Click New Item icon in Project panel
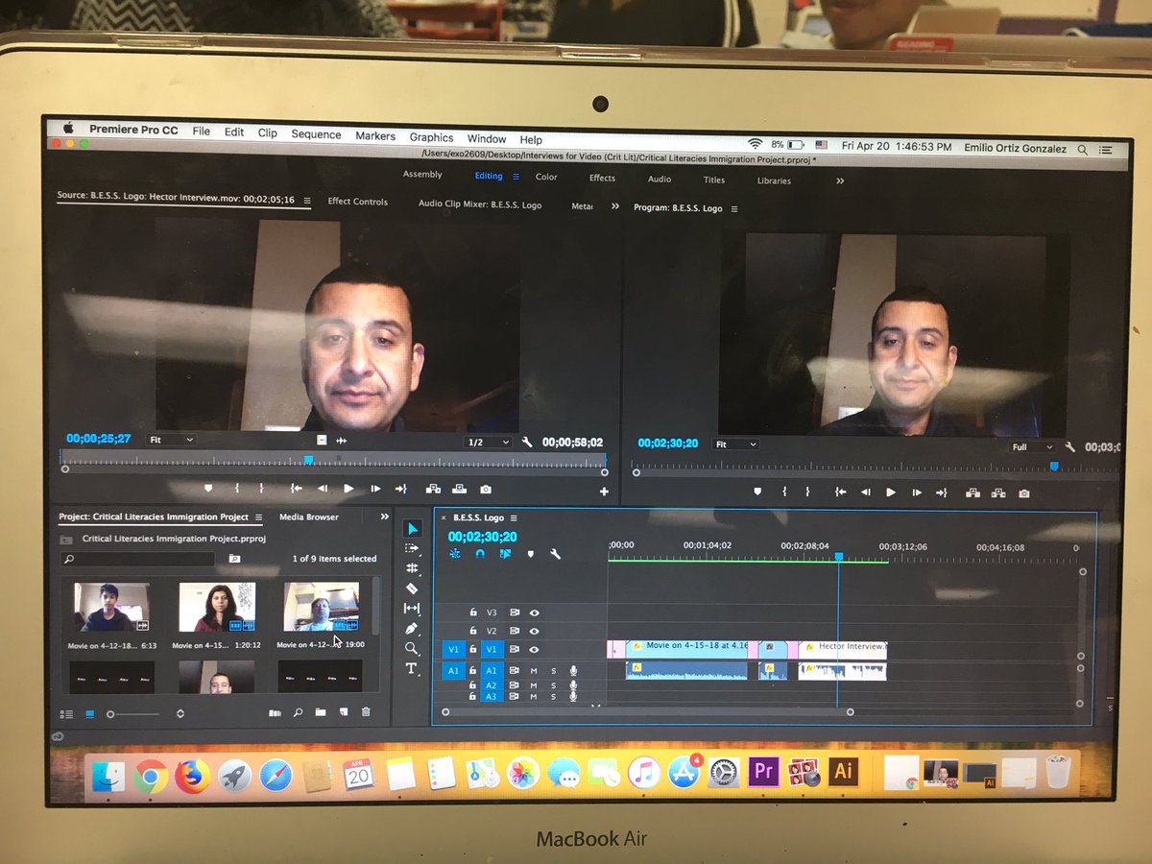The height and width of the screenshot is (864, 1152). point(343,712)
